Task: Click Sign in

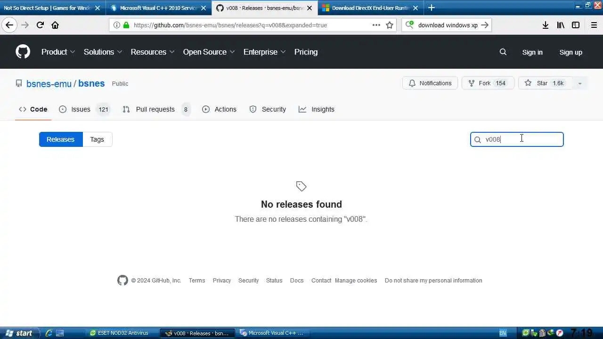Action: (532, 52)
